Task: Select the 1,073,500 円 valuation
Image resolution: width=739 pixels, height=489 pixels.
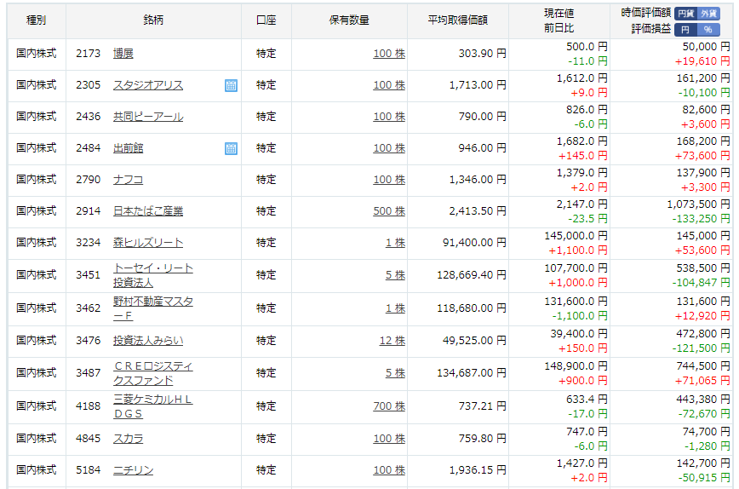Action: point(698,204)
